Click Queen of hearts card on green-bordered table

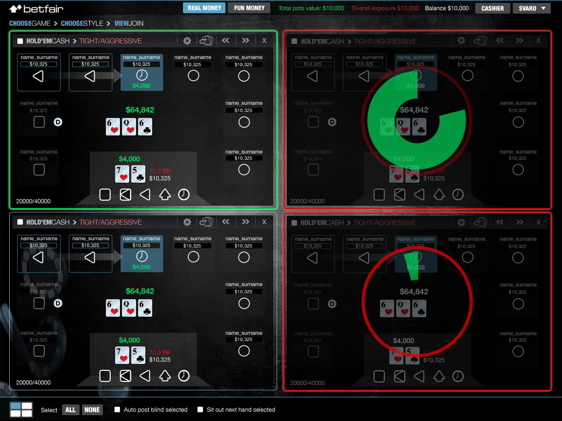pos(129,127)
